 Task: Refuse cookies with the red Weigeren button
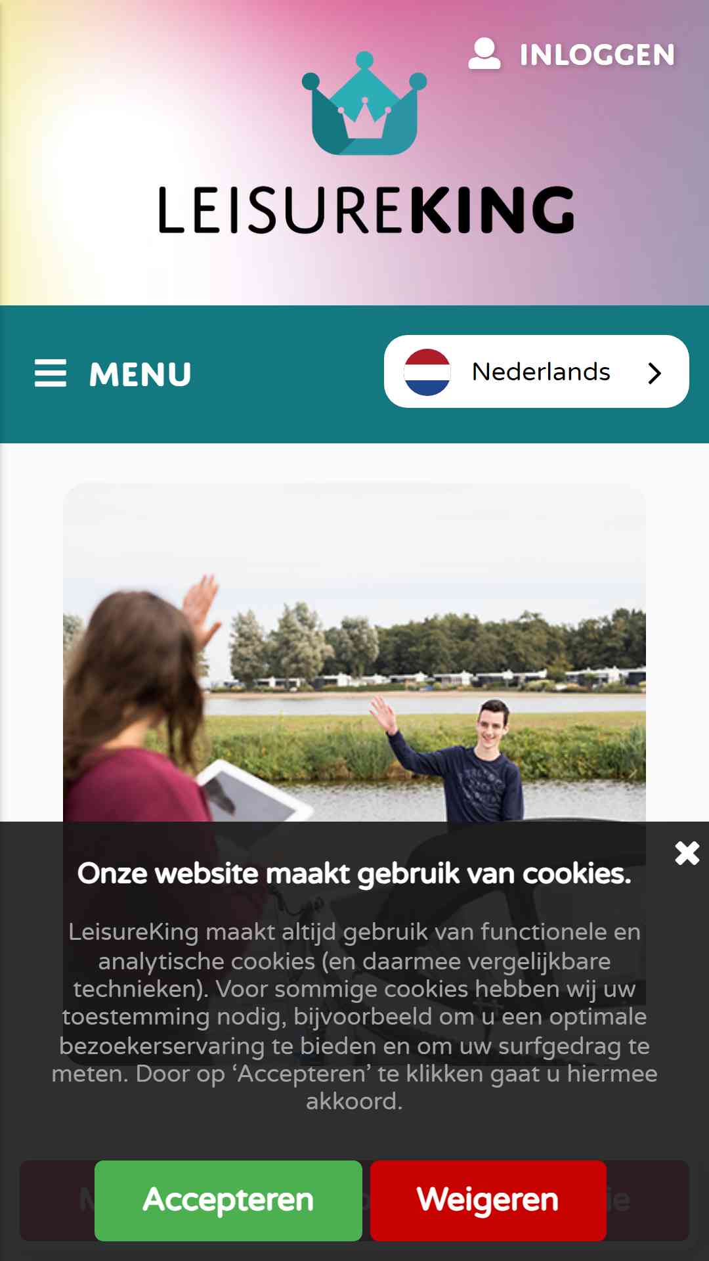488,1201
